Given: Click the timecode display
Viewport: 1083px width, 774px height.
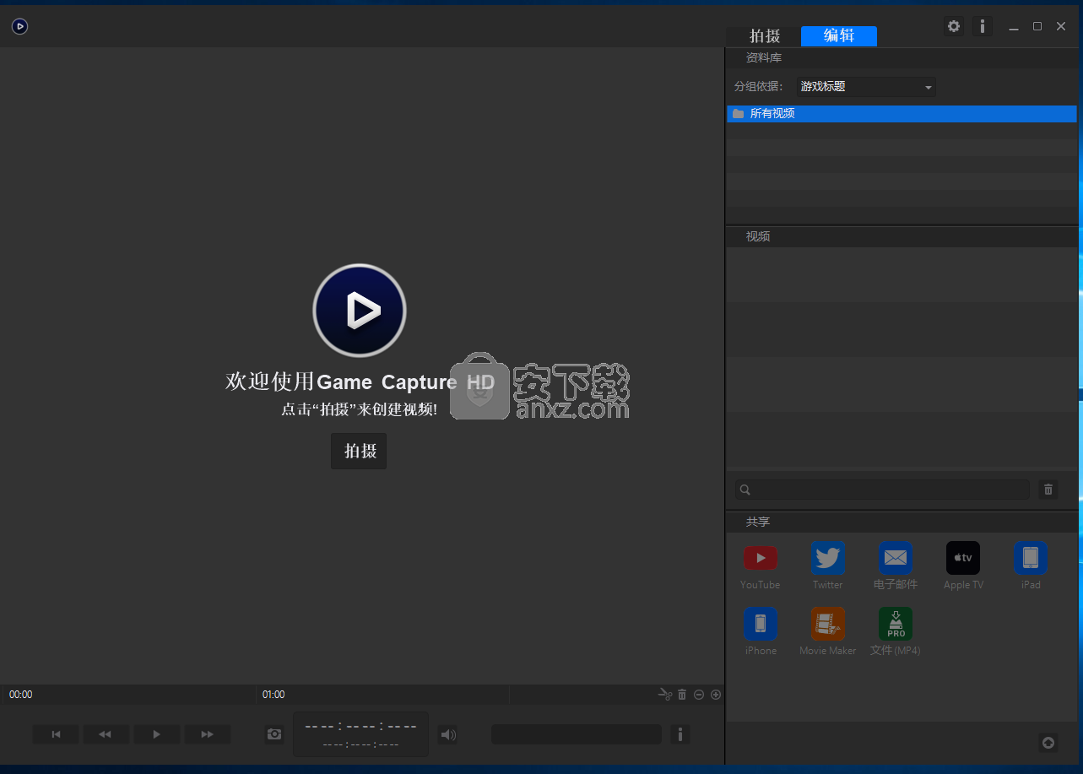Looking at the screenshot, I should click(360, 733).
